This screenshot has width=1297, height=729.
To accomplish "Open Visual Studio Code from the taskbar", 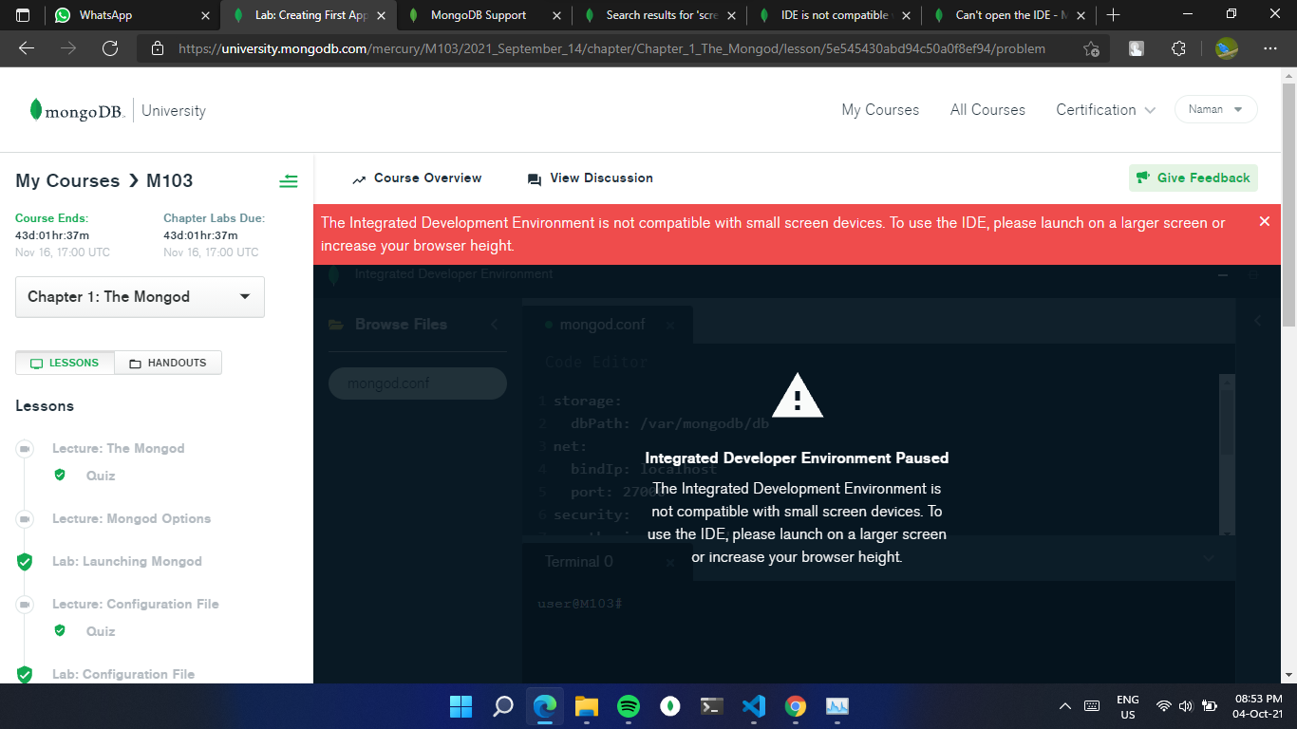I will click(x=753, y=706).
